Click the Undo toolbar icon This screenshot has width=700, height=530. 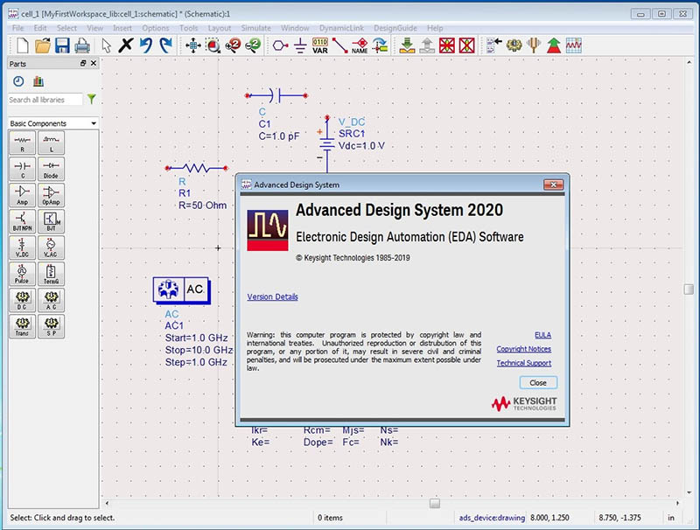(x=146, y=45)
